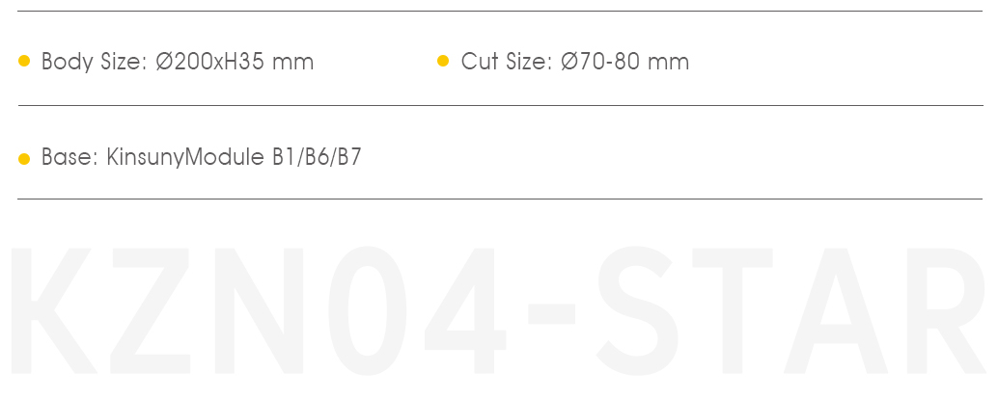Click the yellow bullet beside Body Size
This screenshot has width=998, height=399.
coord(24,61)
